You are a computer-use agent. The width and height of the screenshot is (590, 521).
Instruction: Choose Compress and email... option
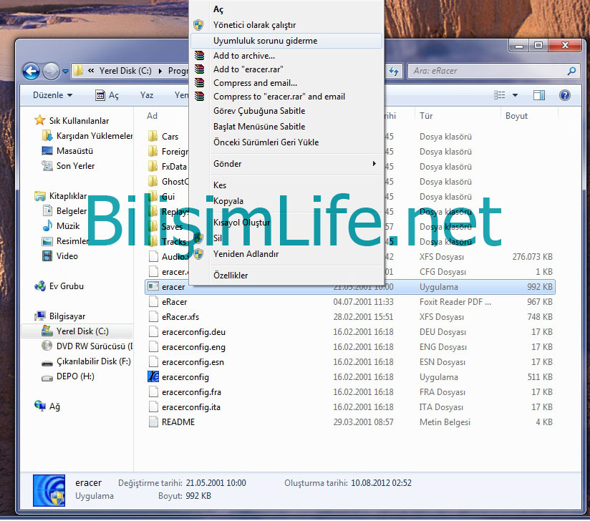coord(286,83)
